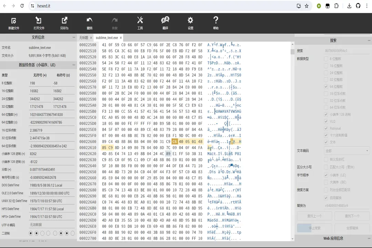This screenshot has height=248, width=372.
Task: Open a file with 打开文件 icon
Action: point(39,23)
